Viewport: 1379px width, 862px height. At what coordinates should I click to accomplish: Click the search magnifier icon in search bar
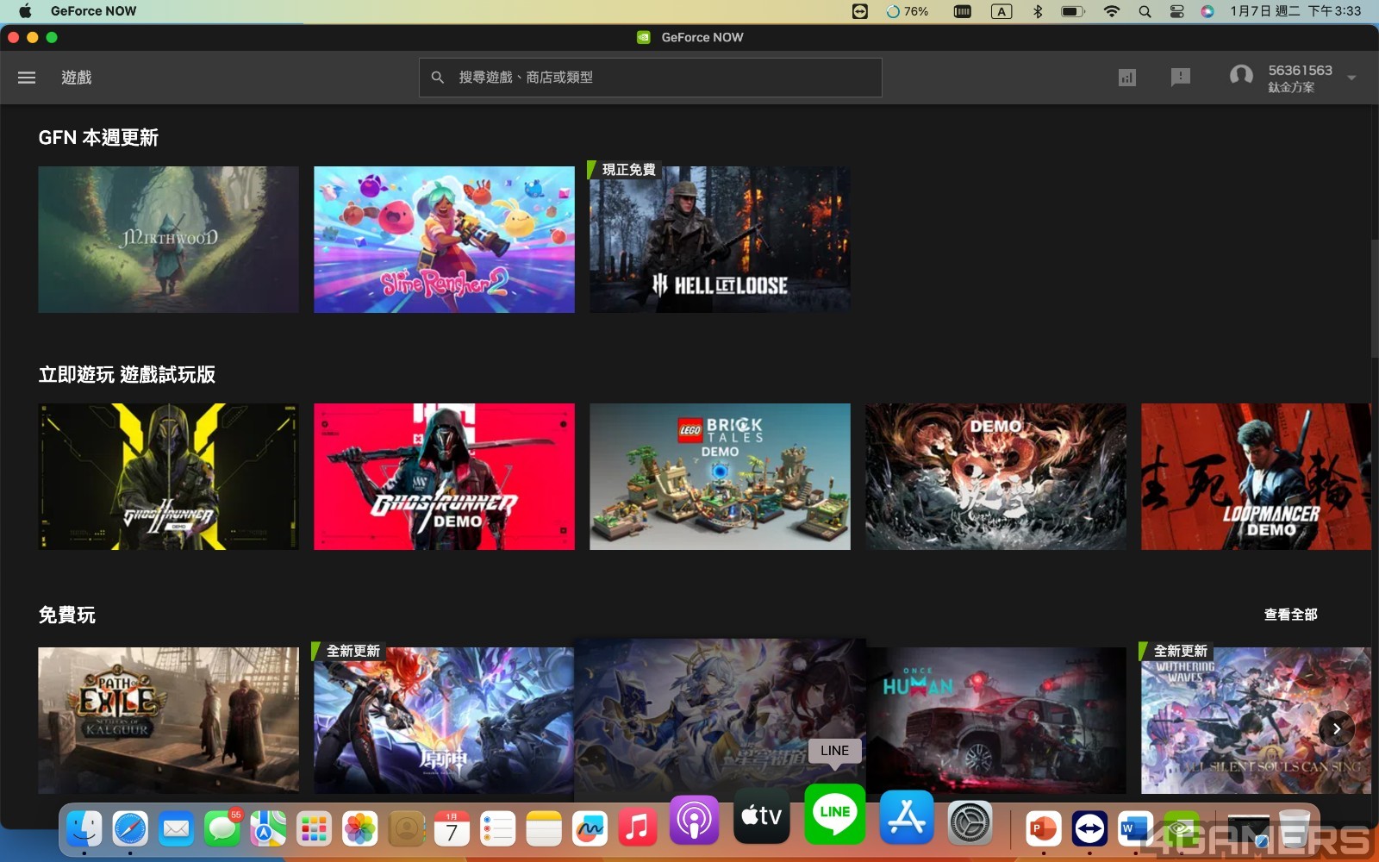[x=438, y=78]
